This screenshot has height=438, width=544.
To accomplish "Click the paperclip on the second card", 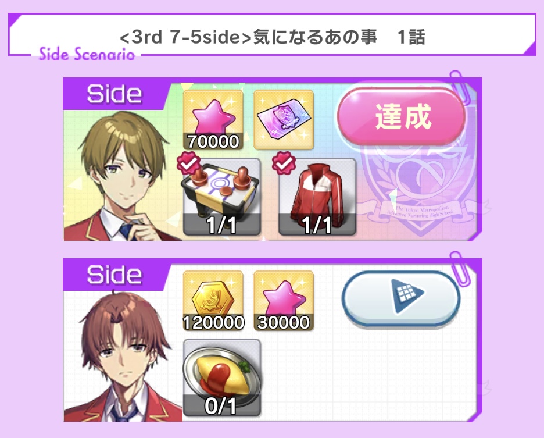I will pyautogui.click(x=459, y=268).
